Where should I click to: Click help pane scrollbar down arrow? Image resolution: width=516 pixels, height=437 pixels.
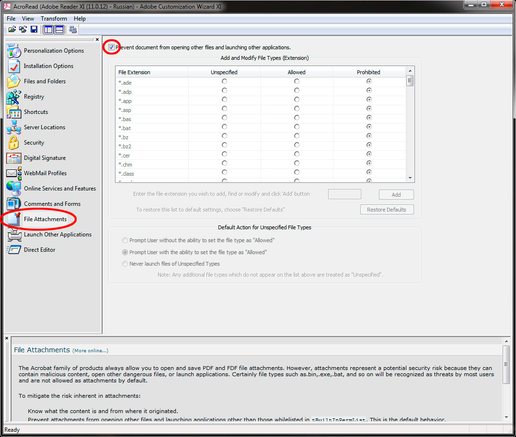point(506,417)
